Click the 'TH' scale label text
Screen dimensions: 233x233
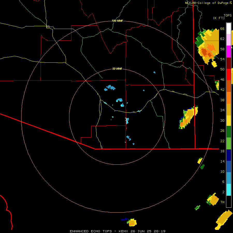(222, 202)
